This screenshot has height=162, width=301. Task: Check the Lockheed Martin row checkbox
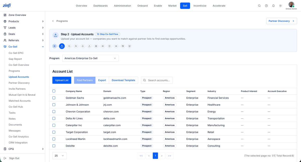(54, 139)
